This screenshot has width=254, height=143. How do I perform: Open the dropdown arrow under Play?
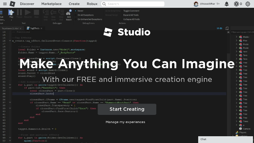pyautogui.click(x=11, y=20)
